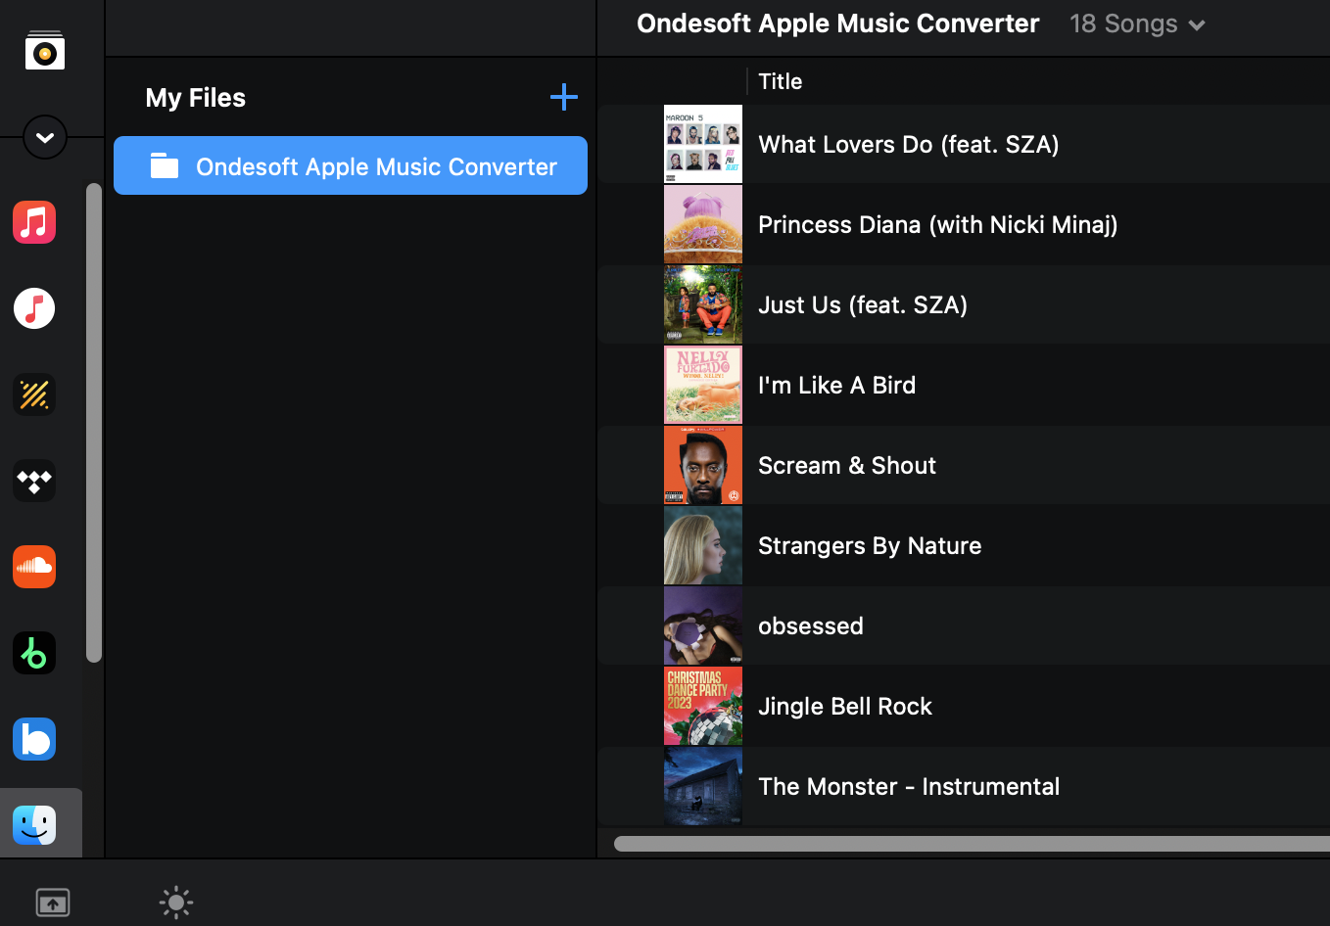Click The Monster - Instrumental album artwork
The width and height of the screenshot is (1330, 926).
coord(703,786)
